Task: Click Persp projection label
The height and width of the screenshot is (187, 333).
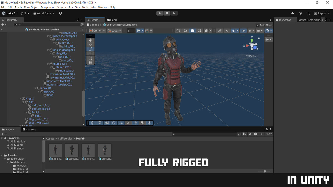Action: 251,56
